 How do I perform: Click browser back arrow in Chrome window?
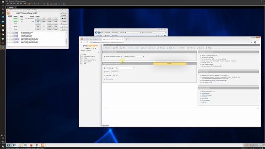82,42
